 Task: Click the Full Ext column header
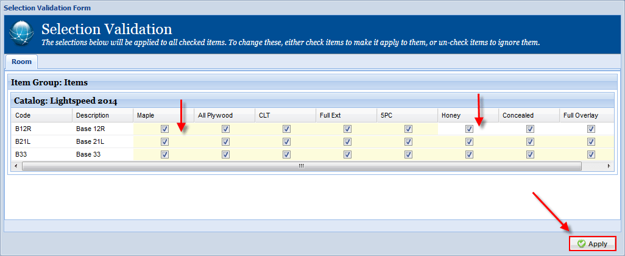pyautogui.click(x=347, y=115)
